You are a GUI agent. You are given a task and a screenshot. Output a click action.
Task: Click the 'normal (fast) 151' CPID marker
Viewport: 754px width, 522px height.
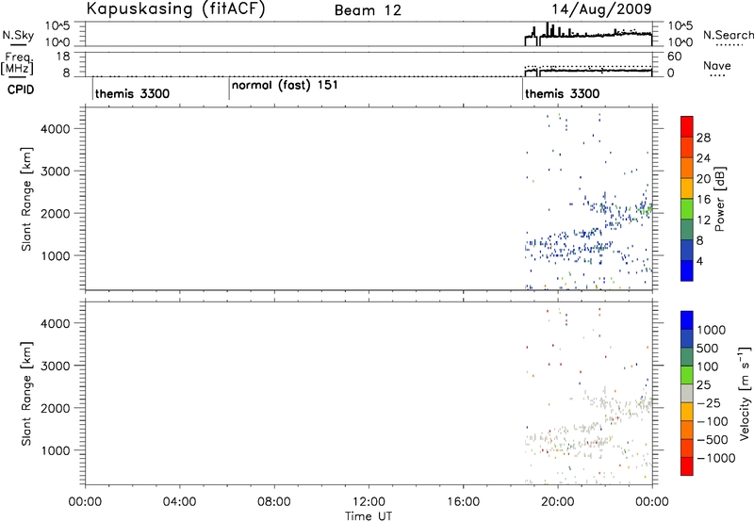click(285, 85)
